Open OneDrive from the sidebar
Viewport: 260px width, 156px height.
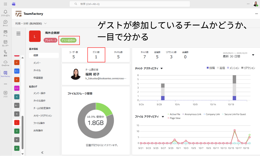[5, 63]
